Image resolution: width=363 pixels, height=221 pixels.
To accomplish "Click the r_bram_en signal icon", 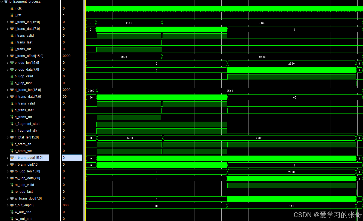I will pos(12,144).
